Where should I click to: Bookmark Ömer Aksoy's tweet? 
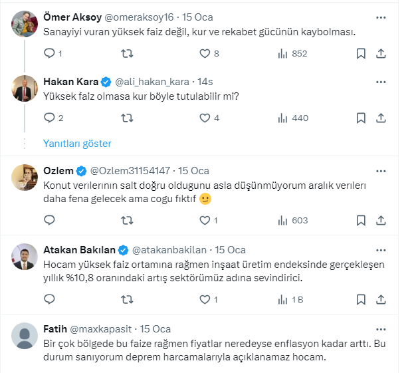(360, 53)
